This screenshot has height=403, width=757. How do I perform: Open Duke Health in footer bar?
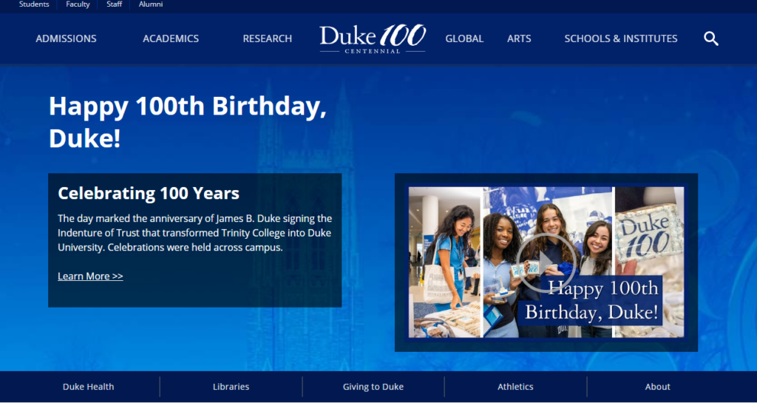(x=89, y=387)
